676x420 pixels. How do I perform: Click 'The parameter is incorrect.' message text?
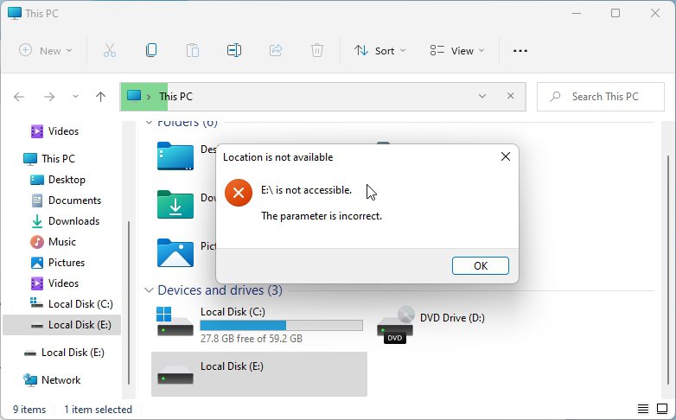pyautogui.click(x=322, y=215)
